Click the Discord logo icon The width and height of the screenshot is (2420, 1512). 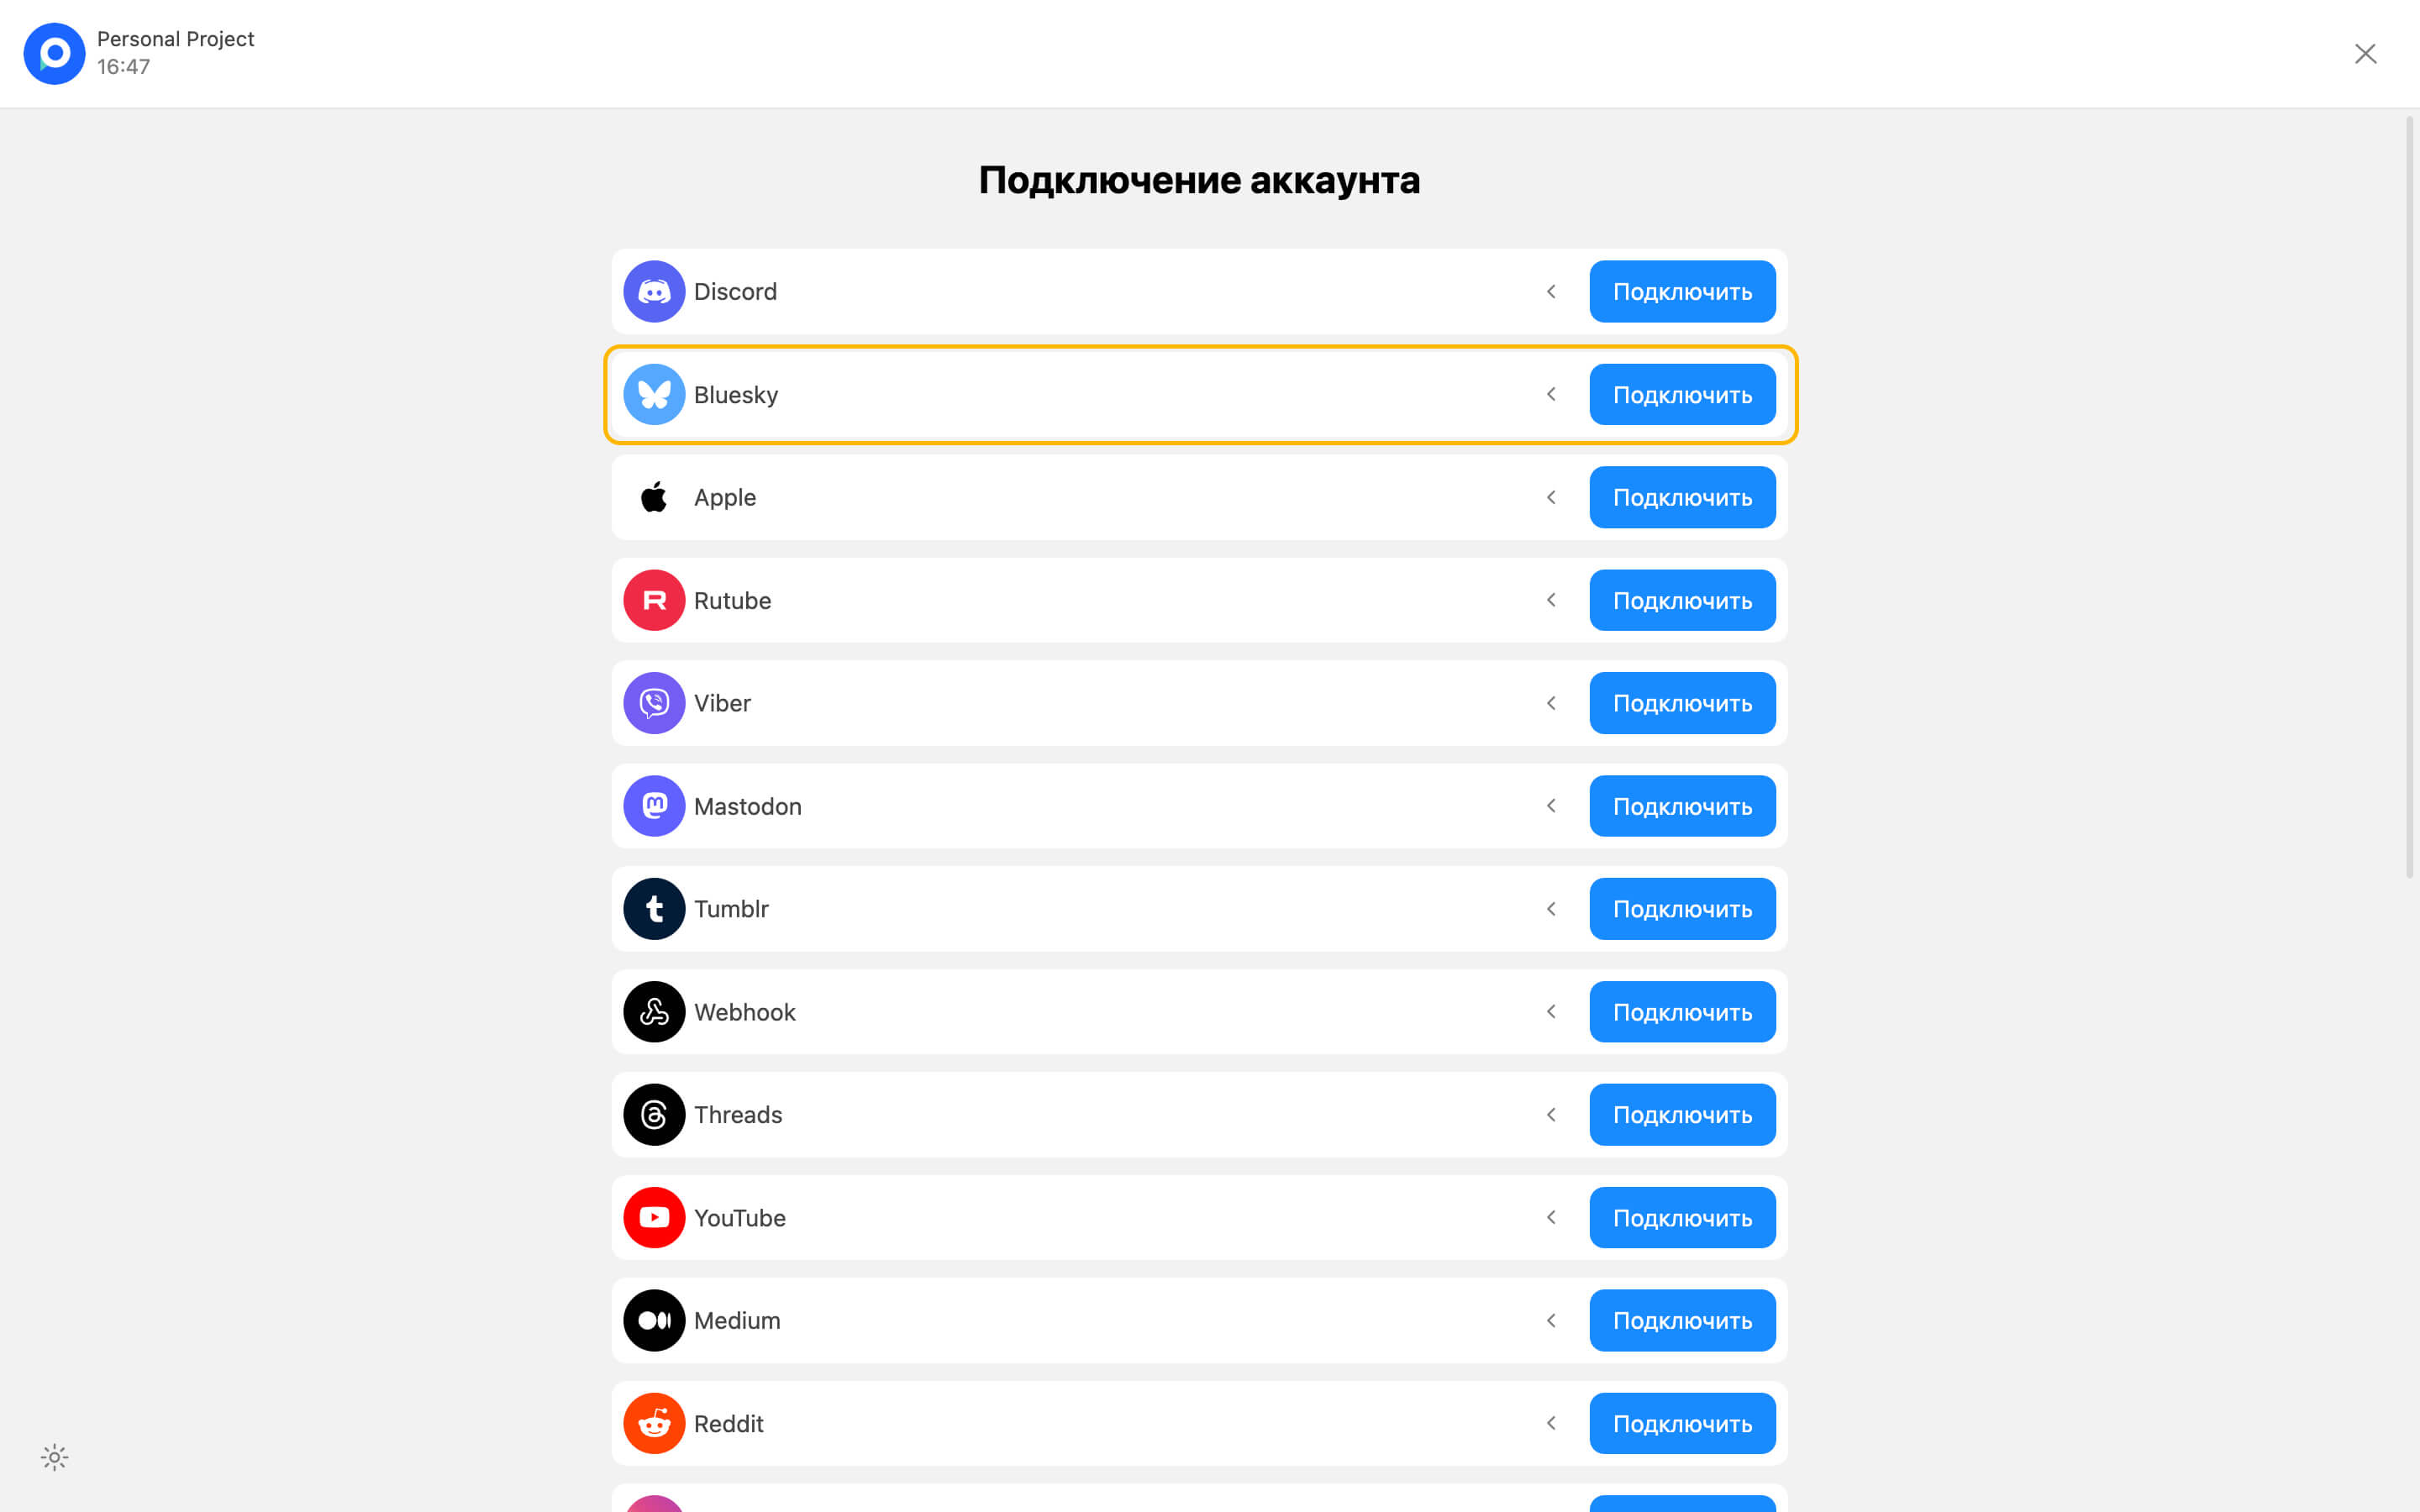click(x=654, y=292)
